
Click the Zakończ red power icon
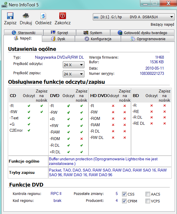click(62, 16)
